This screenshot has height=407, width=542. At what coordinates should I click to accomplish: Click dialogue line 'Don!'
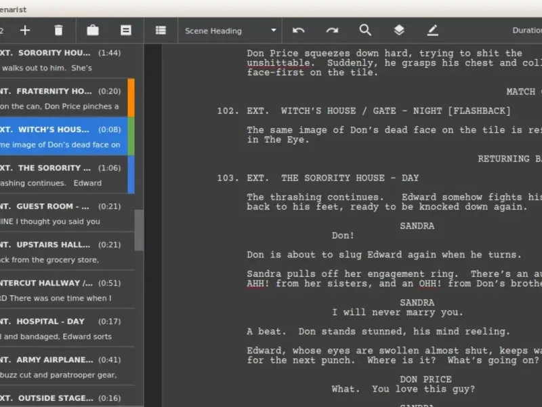pos(343,235)
